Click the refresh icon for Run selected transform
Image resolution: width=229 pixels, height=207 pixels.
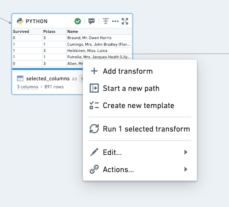coord(94,129)
